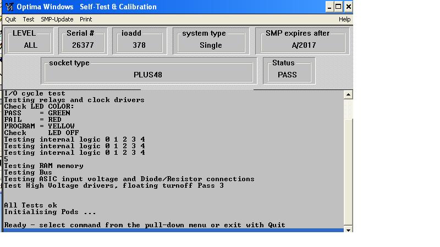440x247 pixels.
Task: Click the 'Testing Bus' line
Action: [28, 172]
